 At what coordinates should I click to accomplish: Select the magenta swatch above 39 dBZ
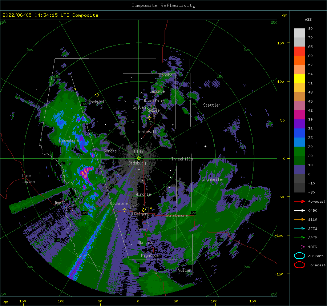click(299, 115)
